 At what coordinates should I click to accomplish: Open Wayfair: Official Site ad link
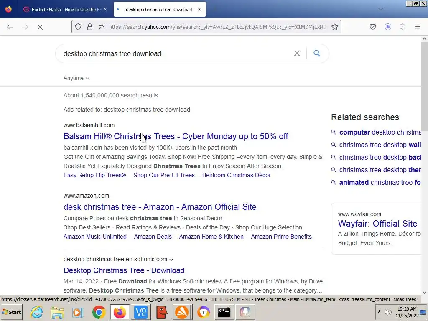(x=377, y=224)
